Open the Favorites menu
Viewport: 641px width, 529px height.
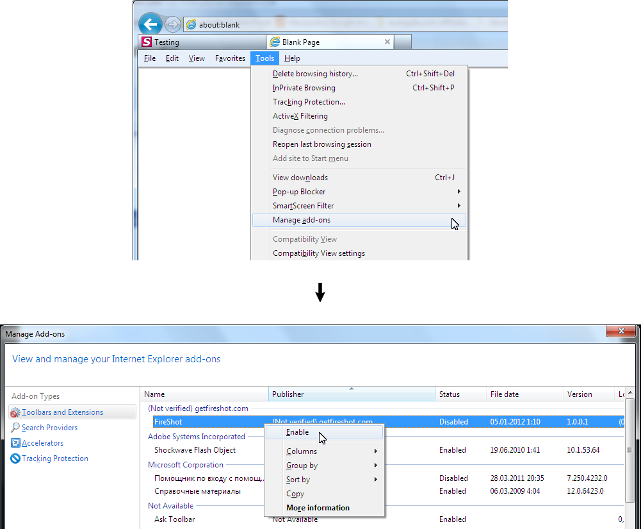click(x=230, y=58)
